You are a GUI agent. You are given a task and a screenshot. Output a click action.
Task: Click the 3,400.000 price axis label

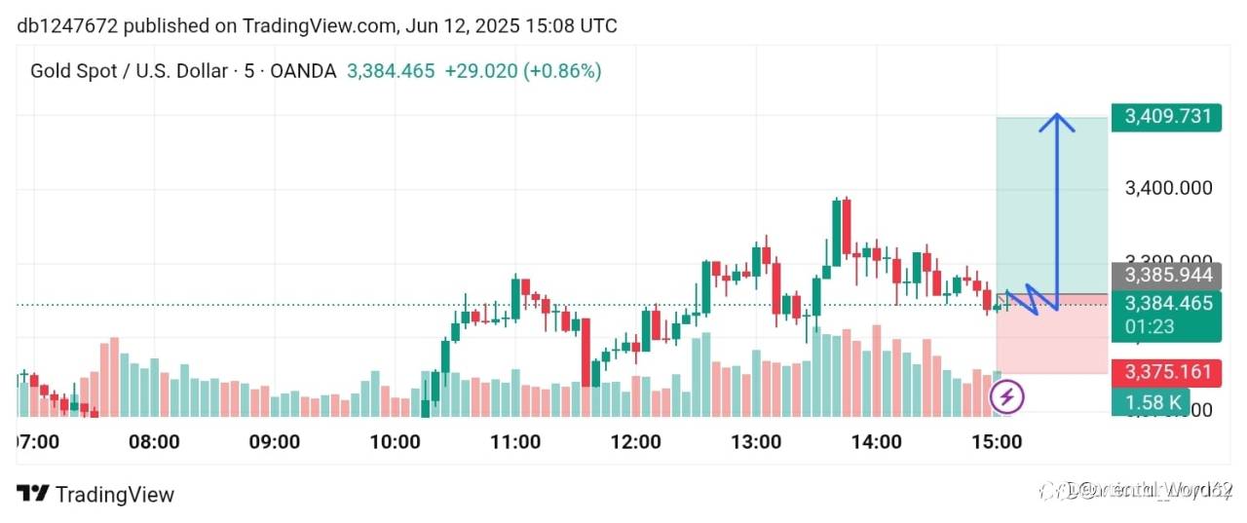(1168, 188)
